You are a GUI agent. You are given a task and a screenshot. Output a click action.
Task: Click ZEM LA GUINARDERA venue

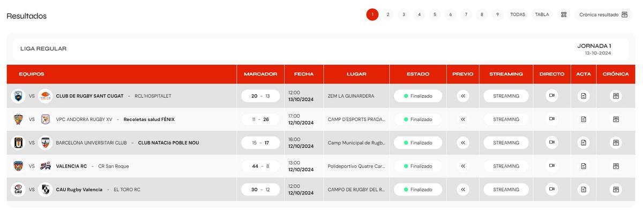tap(351, 96)
